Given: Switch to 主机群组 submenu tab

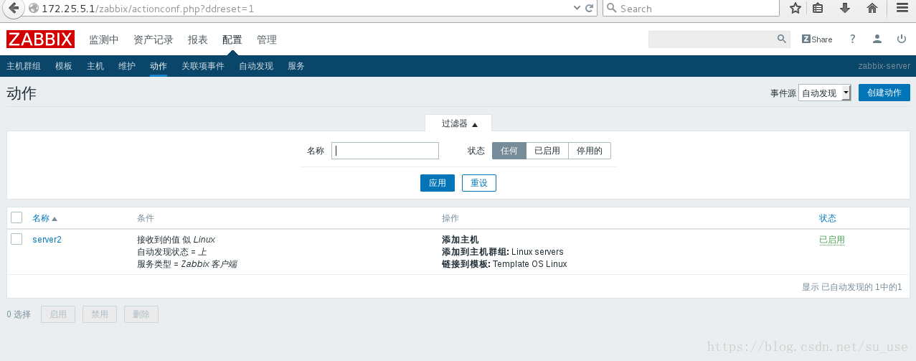Looking at the screenshot, I should click(24, 66).
